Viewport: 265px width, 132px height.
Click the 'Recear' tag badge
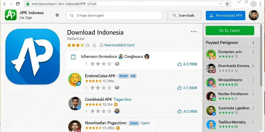click(123, 76)
